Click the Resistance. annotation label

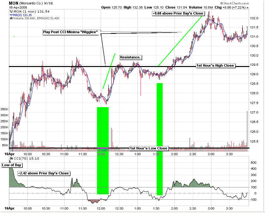(x=130, y=58)
